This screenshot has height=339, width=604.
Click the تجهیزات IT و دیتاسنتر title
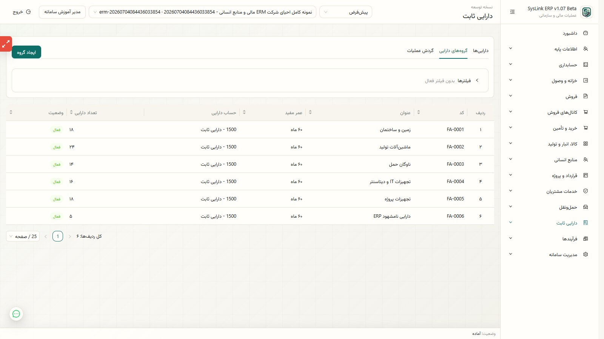click(390, 182)
